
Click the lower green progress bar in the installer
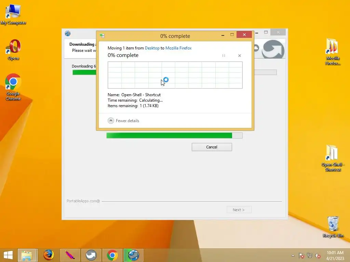click(x=174, y=135)
